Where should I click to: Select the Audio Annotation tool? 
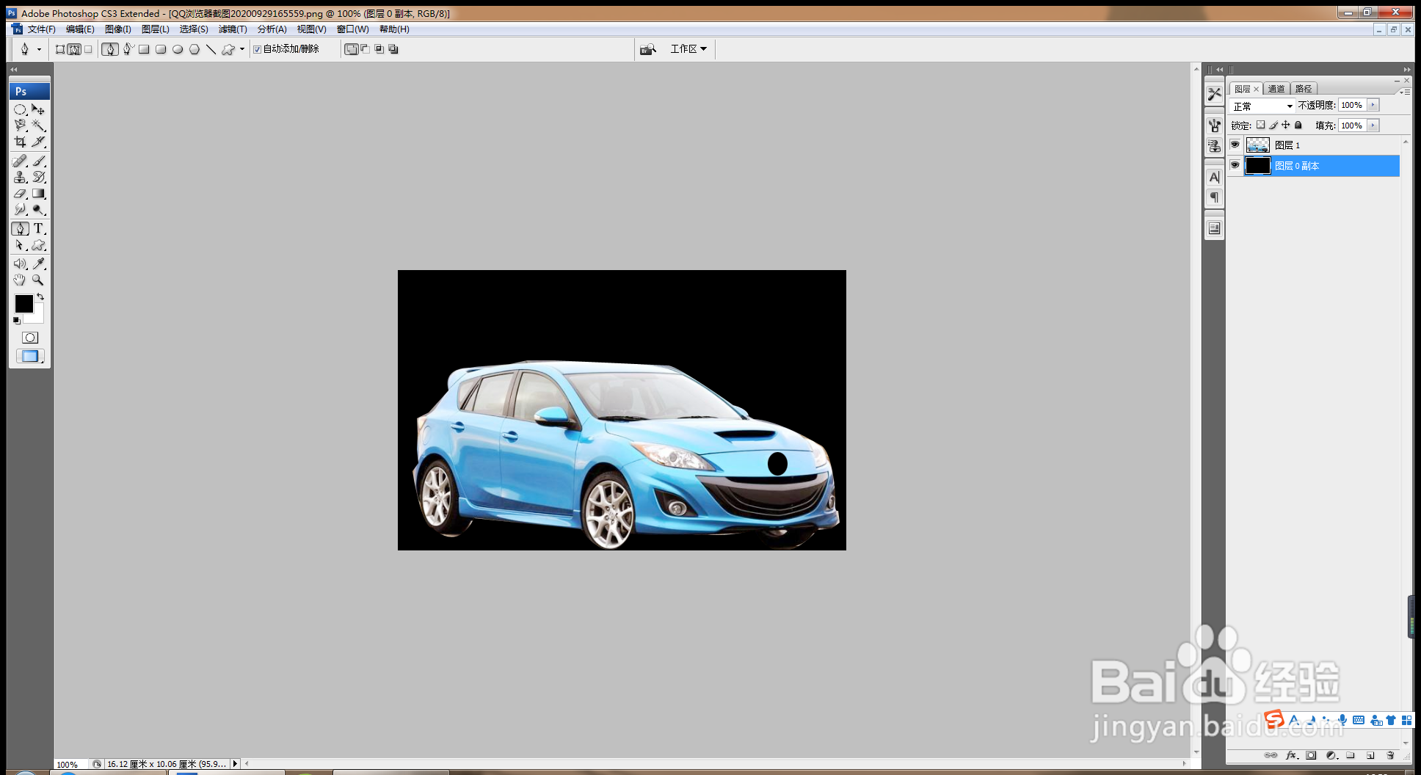click(20, 263)
